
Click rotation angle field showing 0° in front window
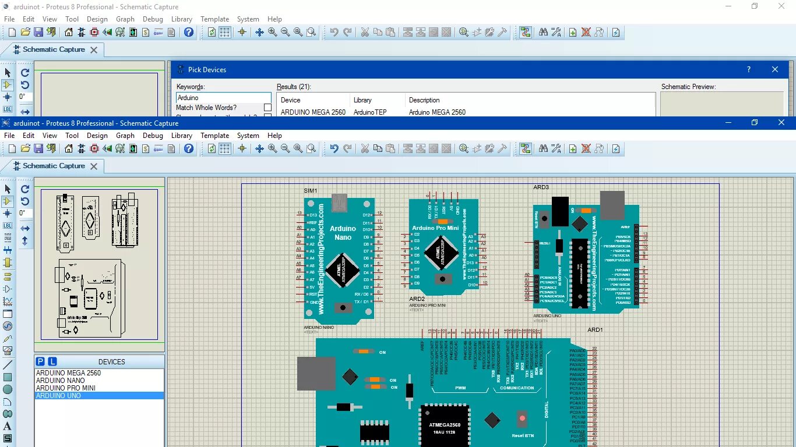25,214
